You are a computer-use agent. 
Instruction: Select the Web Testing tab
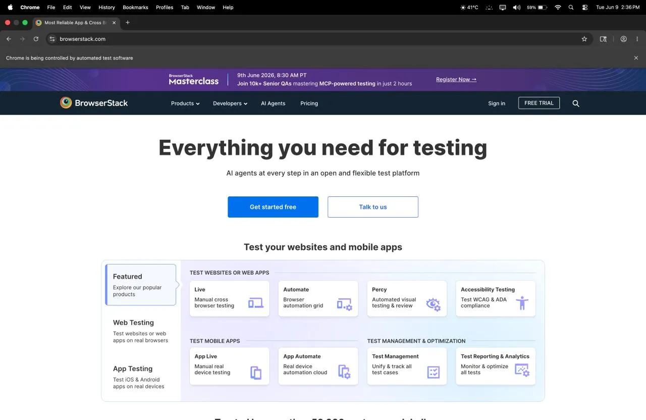click(x=141, y=331)
